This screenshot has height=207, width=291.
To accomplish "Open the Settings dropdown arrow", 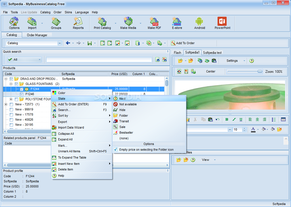I will [244, 61].
